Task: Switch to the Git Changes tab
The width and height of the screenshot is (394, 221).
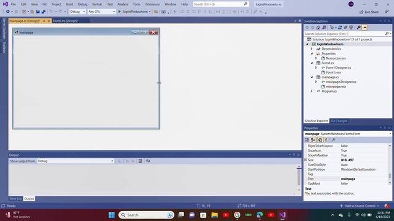Action: [339, 121]
